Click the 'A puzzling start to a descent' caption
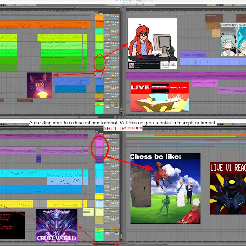Viewport: 246px width, 246px height. point(123,123)
